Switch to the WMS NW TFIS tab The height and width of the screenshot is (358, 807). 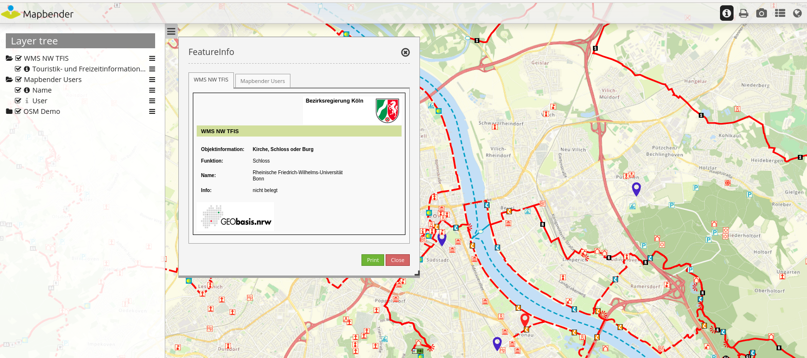211,80
